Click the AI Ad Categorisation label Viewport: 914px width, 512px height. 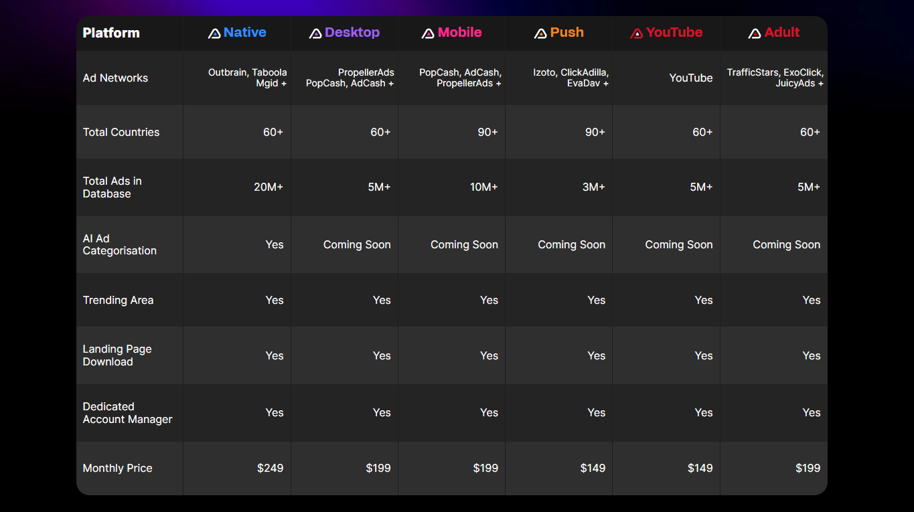(x=119, y=244)
